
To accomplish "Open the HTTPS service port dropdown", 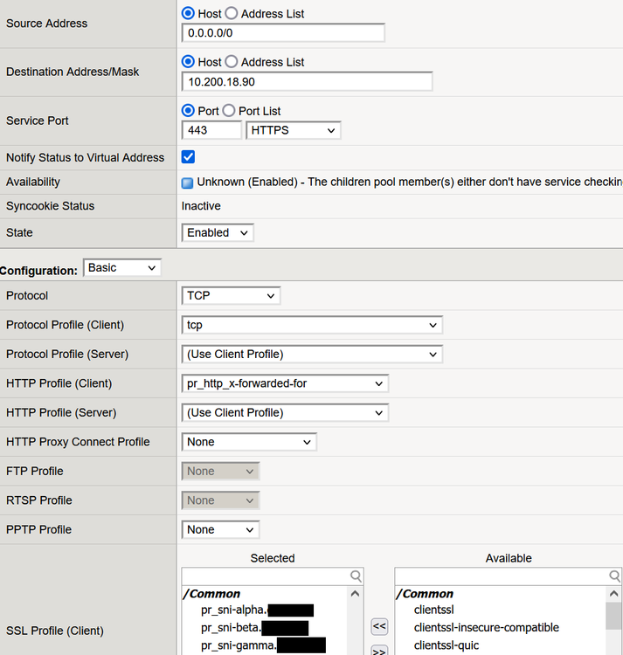I will point(293,130).
